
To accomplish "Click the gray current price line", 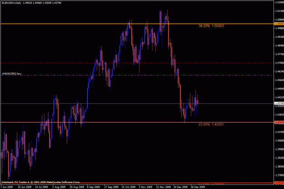I will [x=137, y=104].
